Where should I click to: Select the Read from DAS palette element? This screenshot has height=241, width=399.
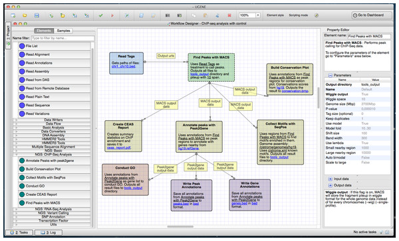pyautogui.click(x=55, y=80)
